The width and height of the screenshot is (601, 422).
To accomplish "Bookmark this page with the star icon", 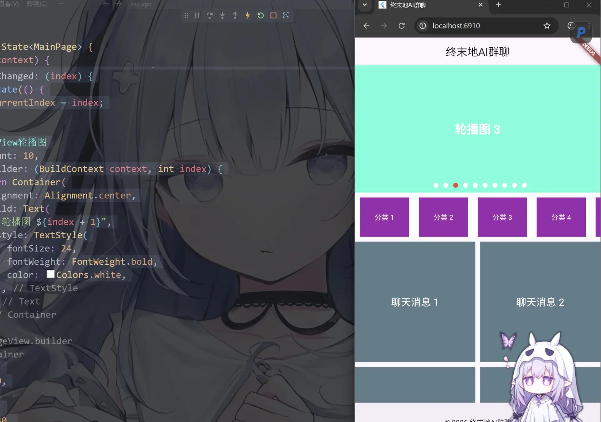I will pyautogui.click(x=547, y=26).
